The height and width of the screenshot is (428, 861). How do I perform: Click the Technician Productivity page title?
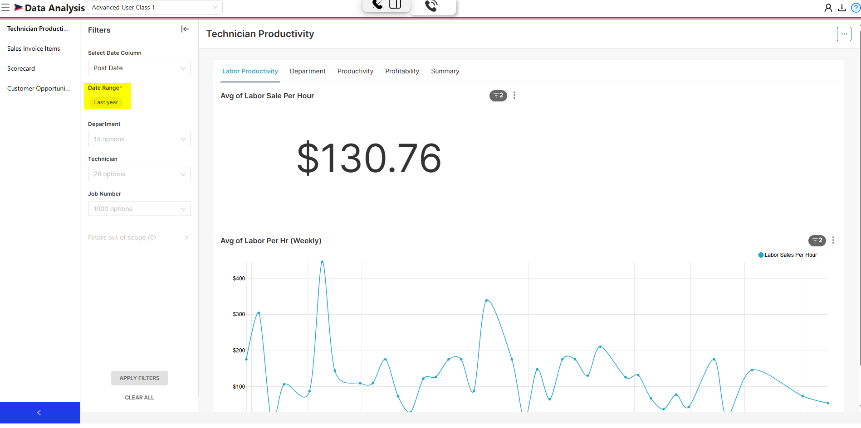click(x=260, y=34)
